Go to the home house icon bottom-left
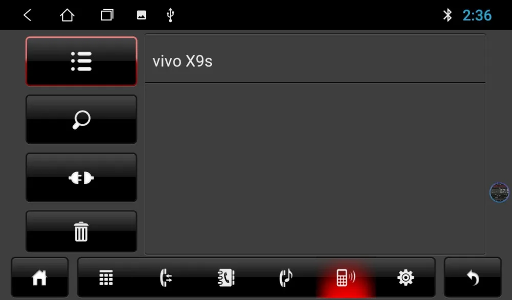Image resolution: width=512 pixels, height=300 pixels. (x=39, y=278)
